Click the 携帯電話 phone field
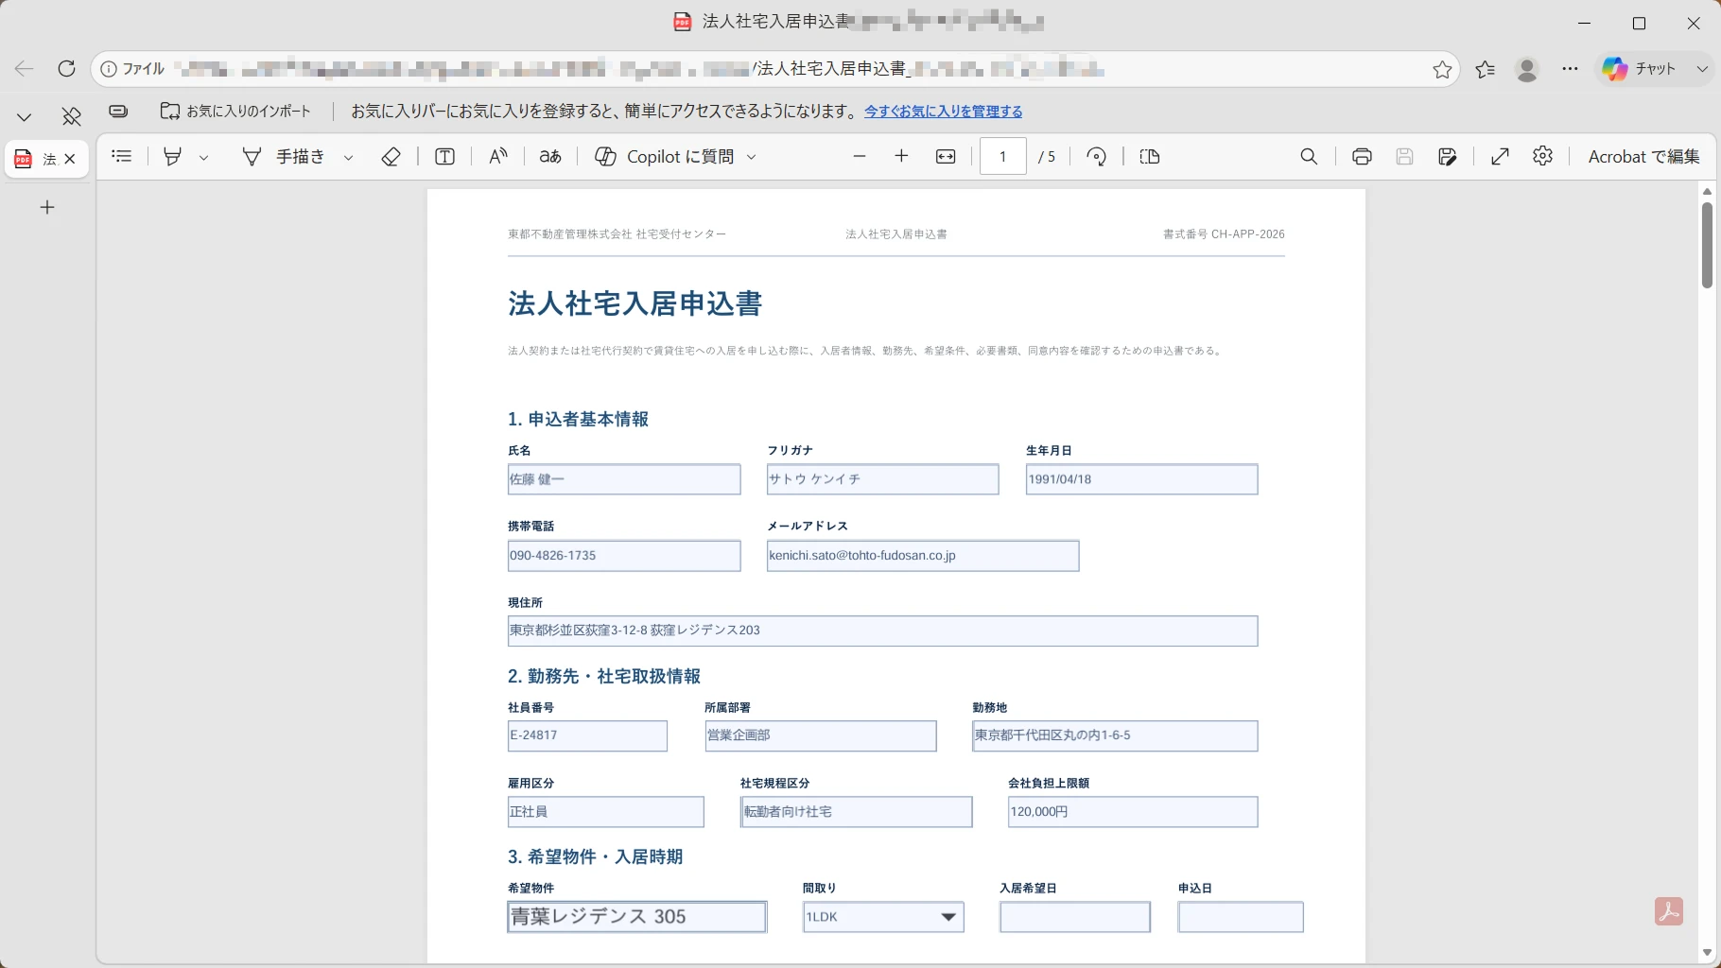This screenshot has height=968, width=1721. tap(624, 556)
